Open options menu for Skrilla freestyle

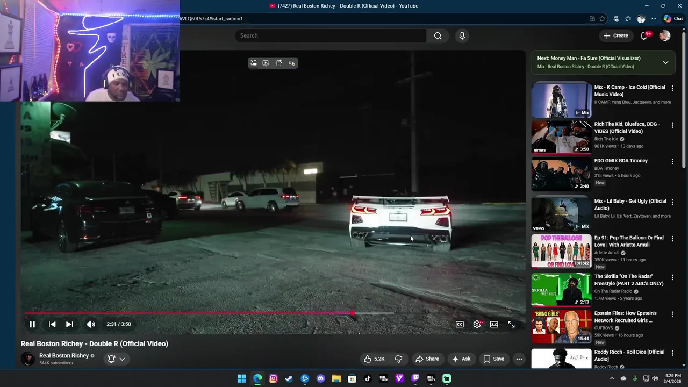tap(672, 277)
